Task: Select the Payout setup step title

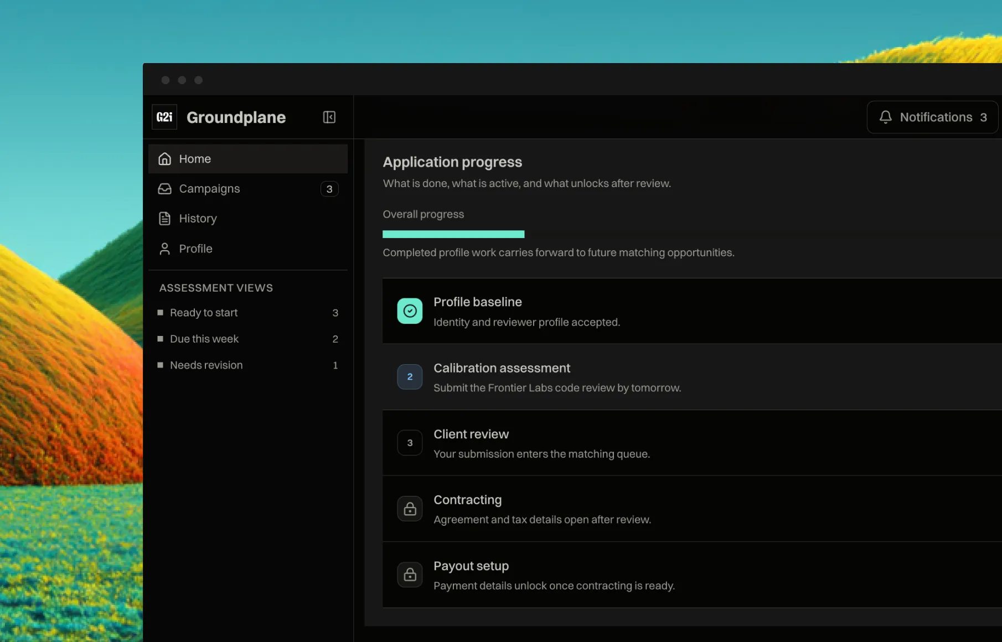Action: click(471, 566)
